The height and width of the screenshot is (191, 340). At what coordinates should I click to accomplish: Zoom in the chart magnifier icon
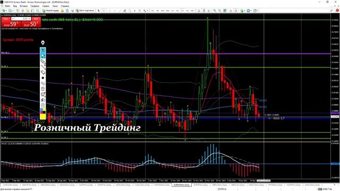pos(215,11)
